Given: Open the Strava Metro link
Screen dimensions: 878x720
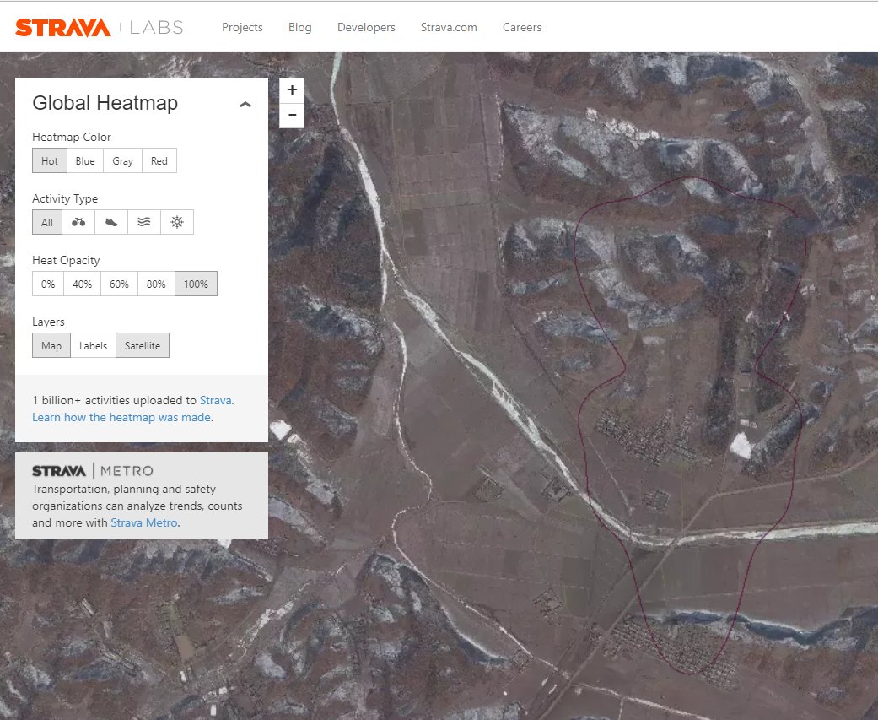Looking at the screenshot, I should click(144, 522).
